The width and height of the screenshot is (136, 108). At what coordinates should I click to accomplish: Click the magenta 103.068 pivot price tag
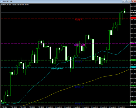click(133, 43)
